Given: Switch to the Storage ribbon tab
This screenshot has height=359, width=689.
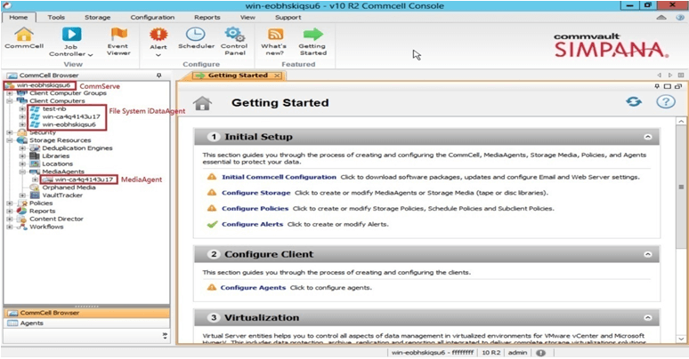Looking at the screenshot, I should [97, 17].
